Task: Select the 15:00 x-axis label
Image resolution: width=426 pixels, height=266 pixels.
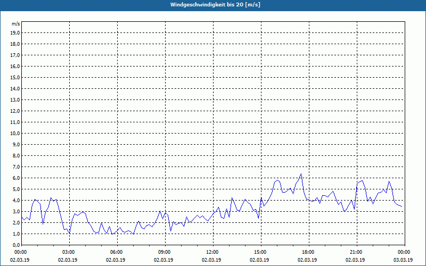Action: tap(260, 252)
